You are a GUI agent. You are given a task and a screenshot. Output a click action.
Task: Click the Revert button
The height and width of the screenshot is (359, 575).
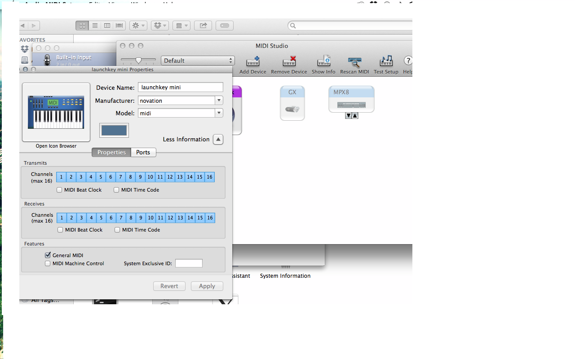point(169,286)
